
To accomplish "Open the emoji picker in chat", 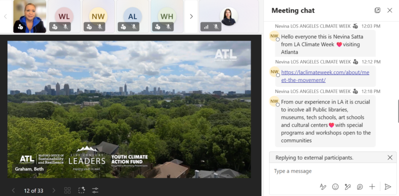I will pyautogui.click(x=336, y=187).
